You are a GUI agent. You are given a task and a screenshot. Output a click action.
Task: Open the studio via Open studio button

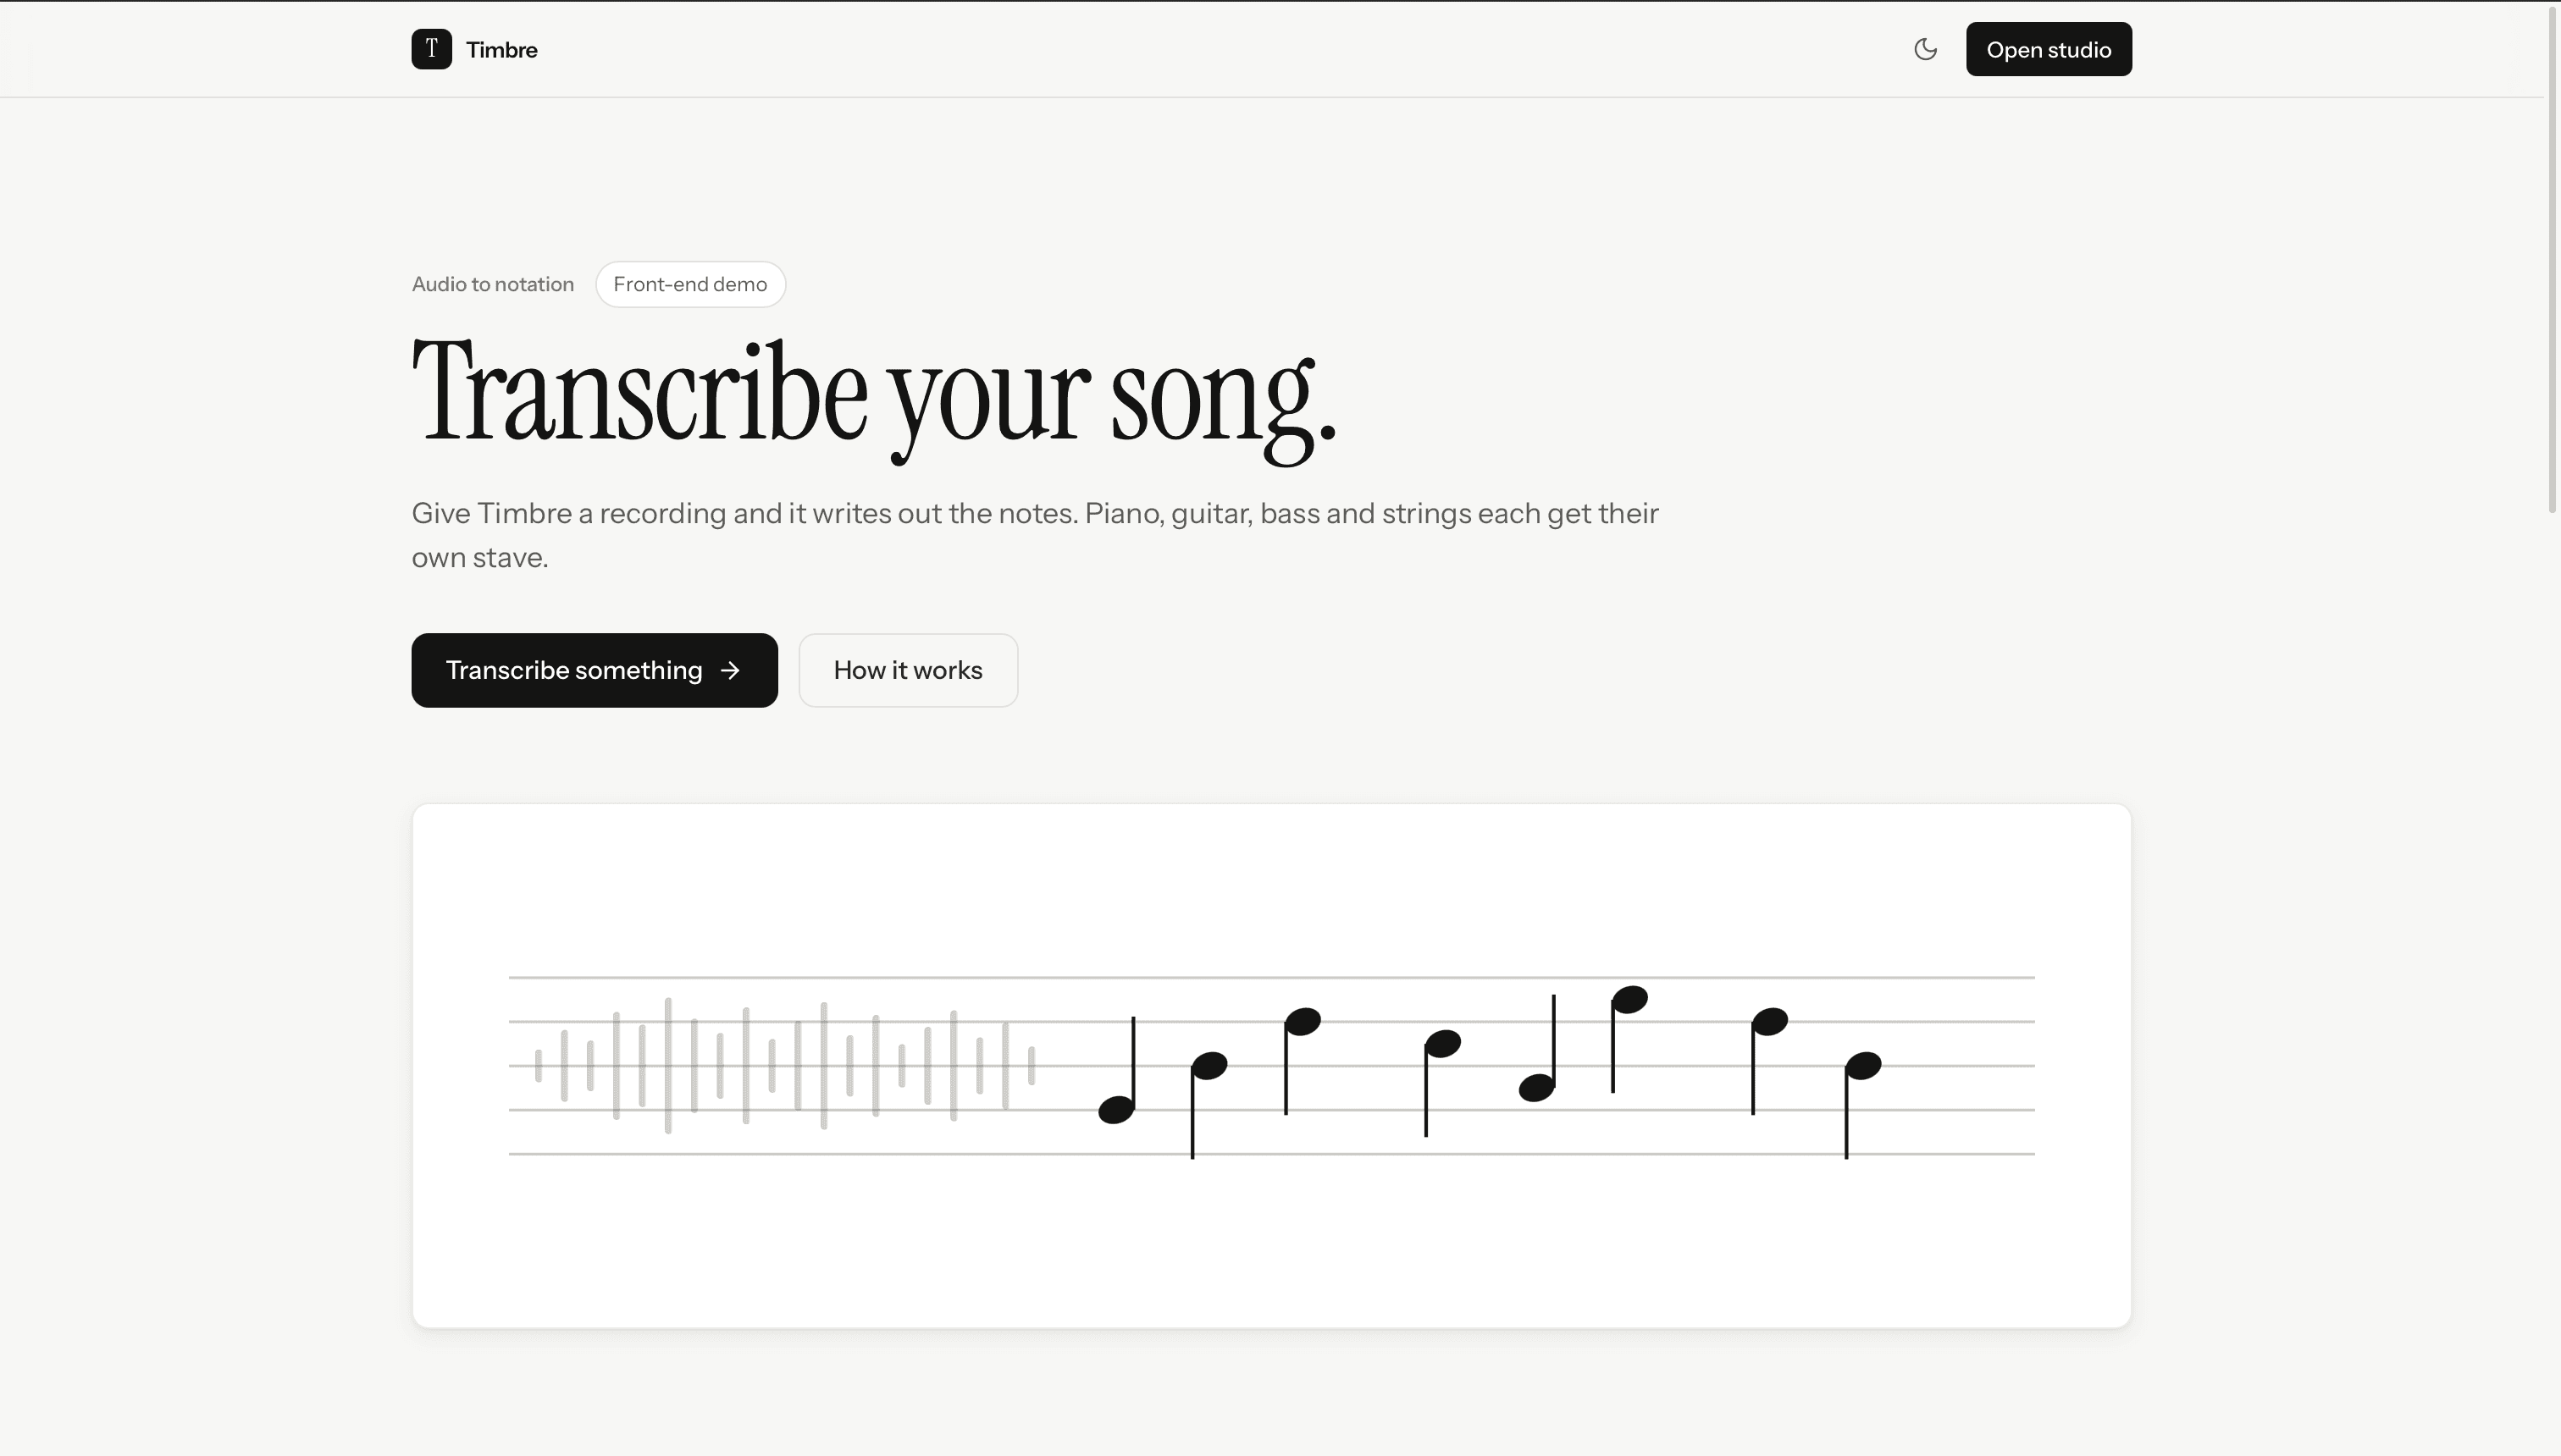coord(2049,49)
